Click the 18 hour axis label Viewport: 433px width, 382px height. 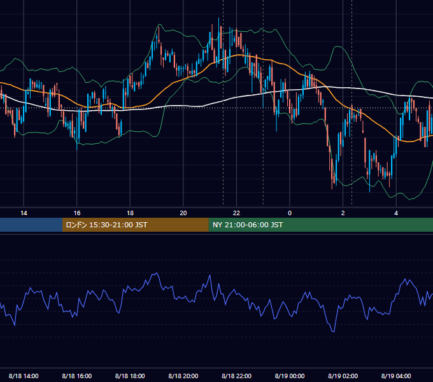coord(130,213)
